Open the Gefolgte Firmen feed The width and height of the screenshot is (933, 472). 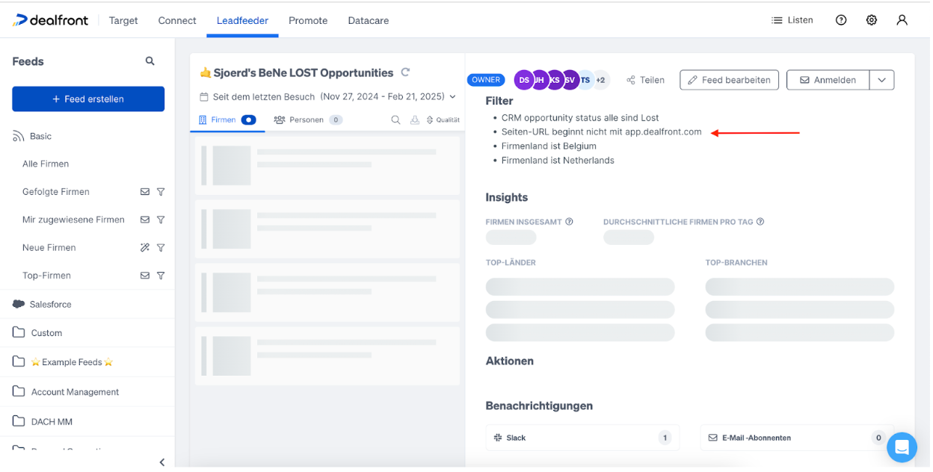point(56,192)
